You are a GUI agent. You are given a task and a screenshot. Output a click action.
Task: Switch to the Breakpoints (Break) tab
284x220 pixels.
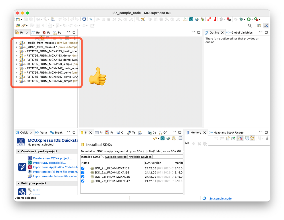click(56, 132)
